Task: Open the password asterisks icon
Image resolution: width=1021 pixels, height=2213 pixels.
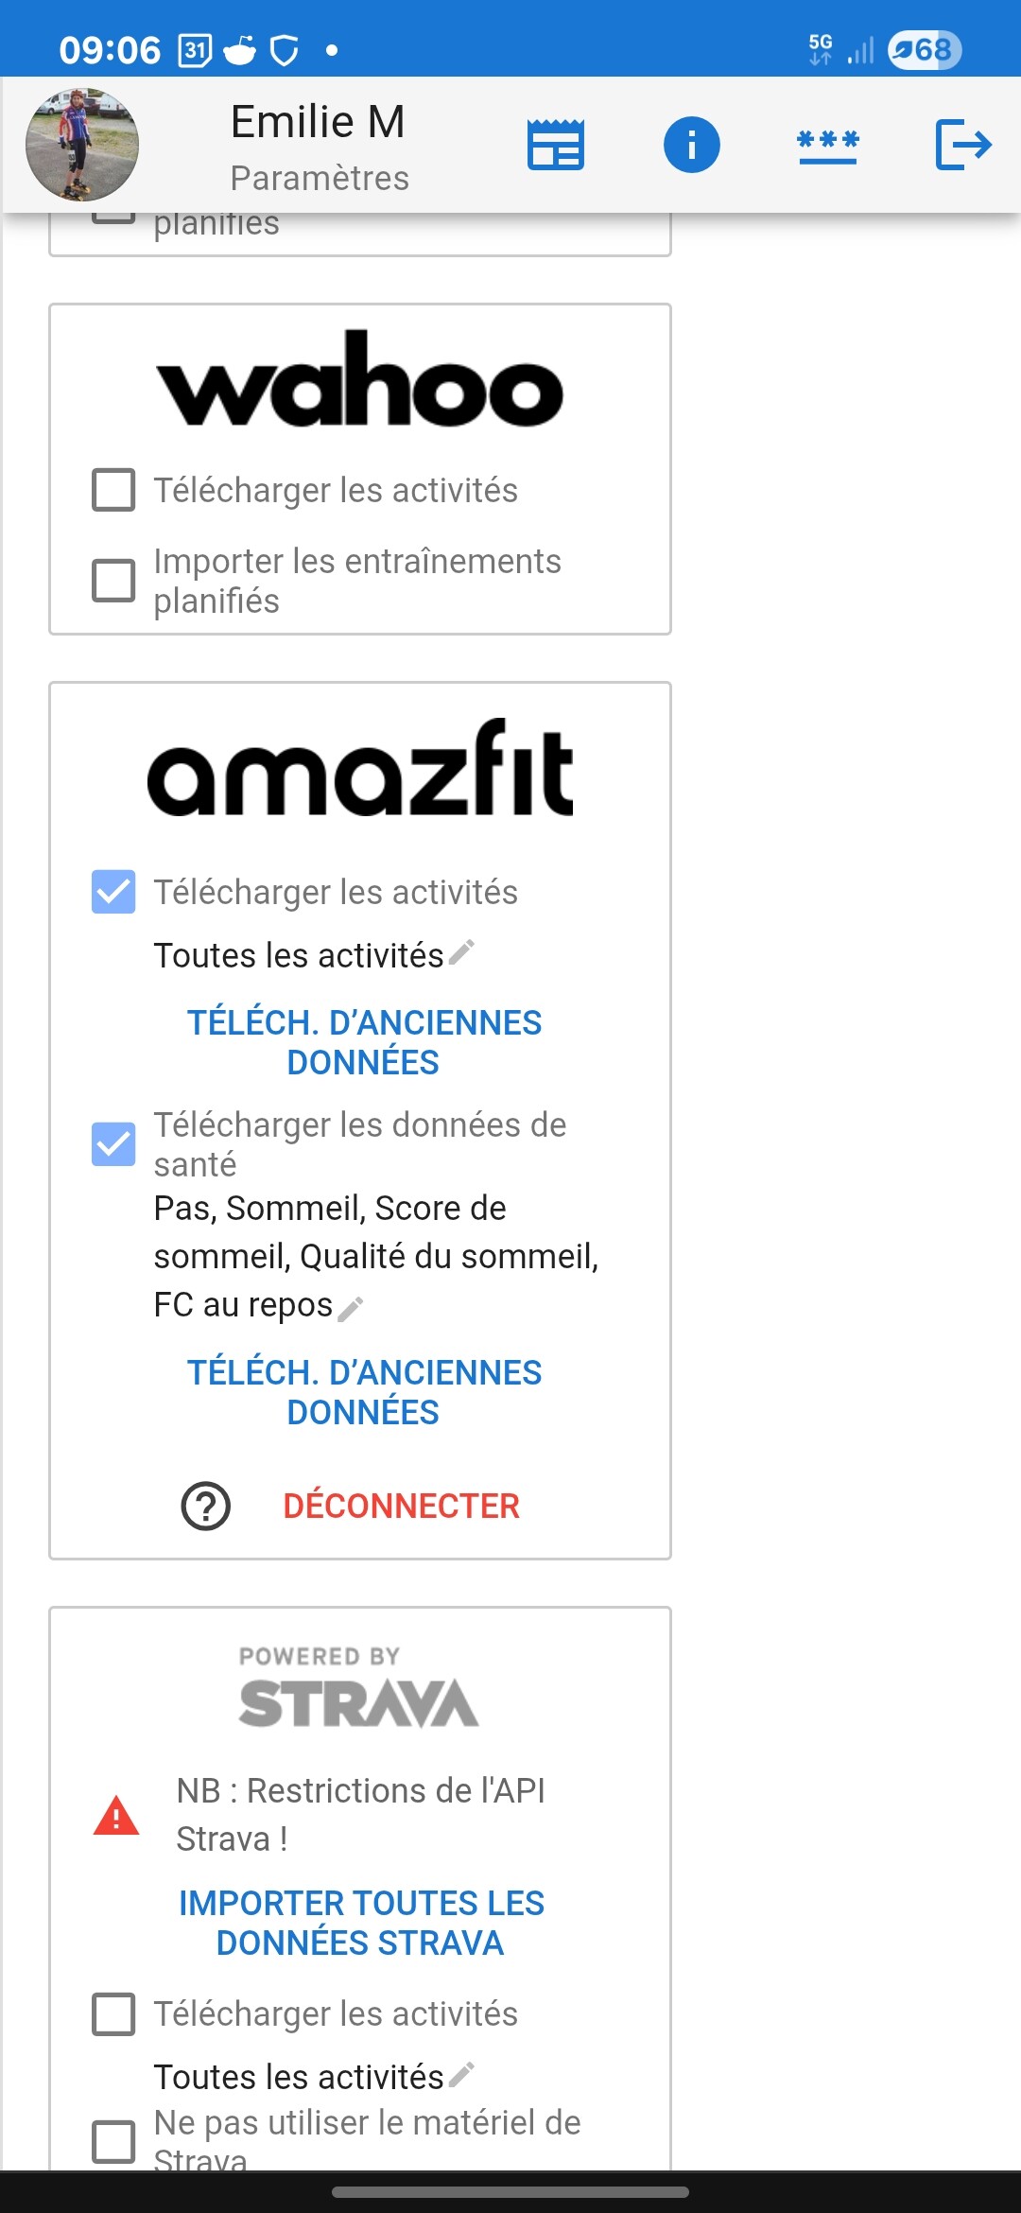Action: click(x=827, y=145)
